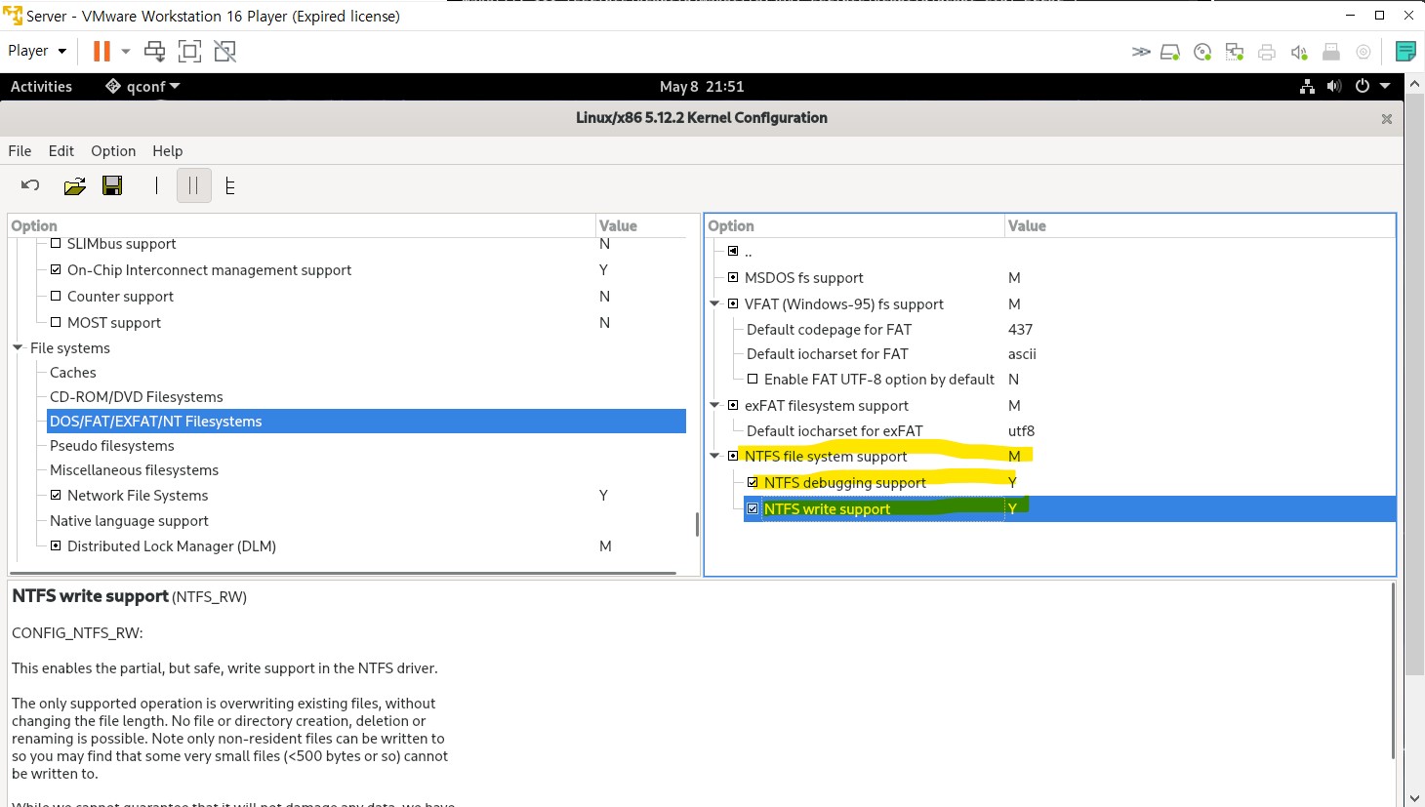The height and width of the screenshot is (807, 1425).
Task: Toggle MOST support checkbox
Action: coord(56,322)
